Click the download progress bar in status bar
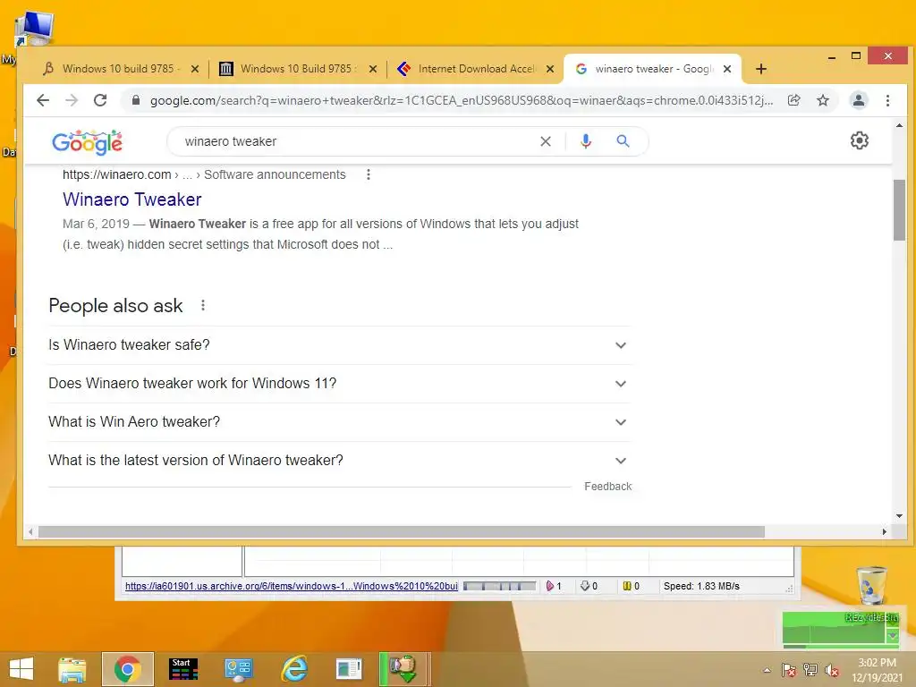The height and width of the screenshot is (687, 916). pyautogui.click(x=499, y=586)
